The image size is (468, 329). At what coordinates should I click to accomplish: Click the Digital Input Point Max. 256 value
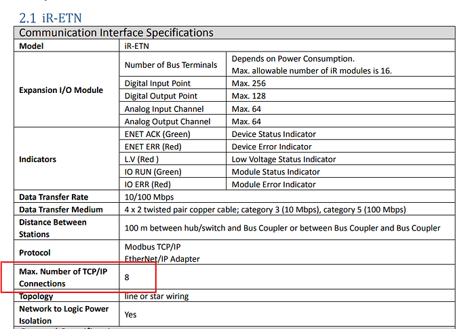[249, 83]
